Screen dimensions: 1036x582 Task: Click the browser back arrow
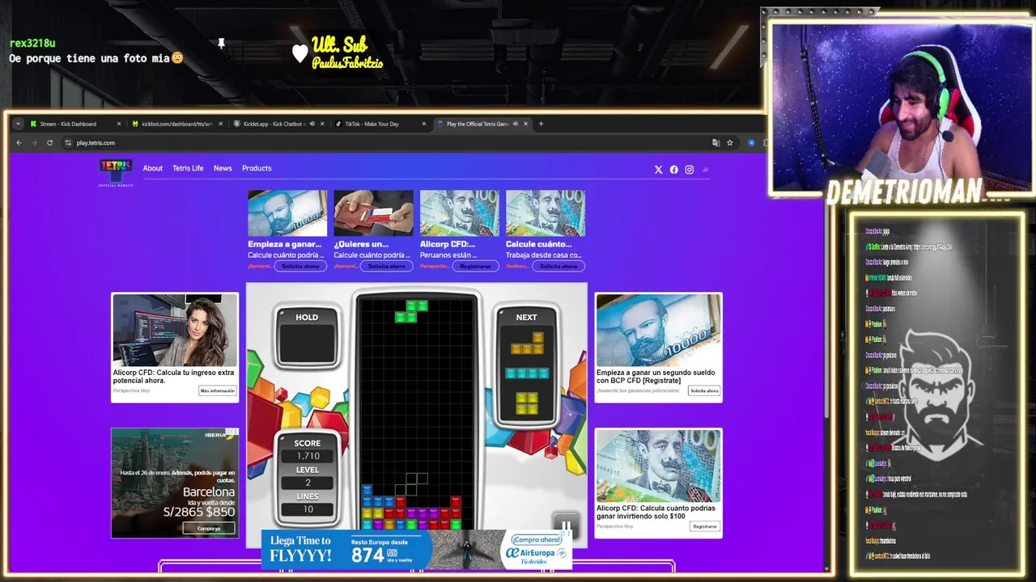pos(19,143)
